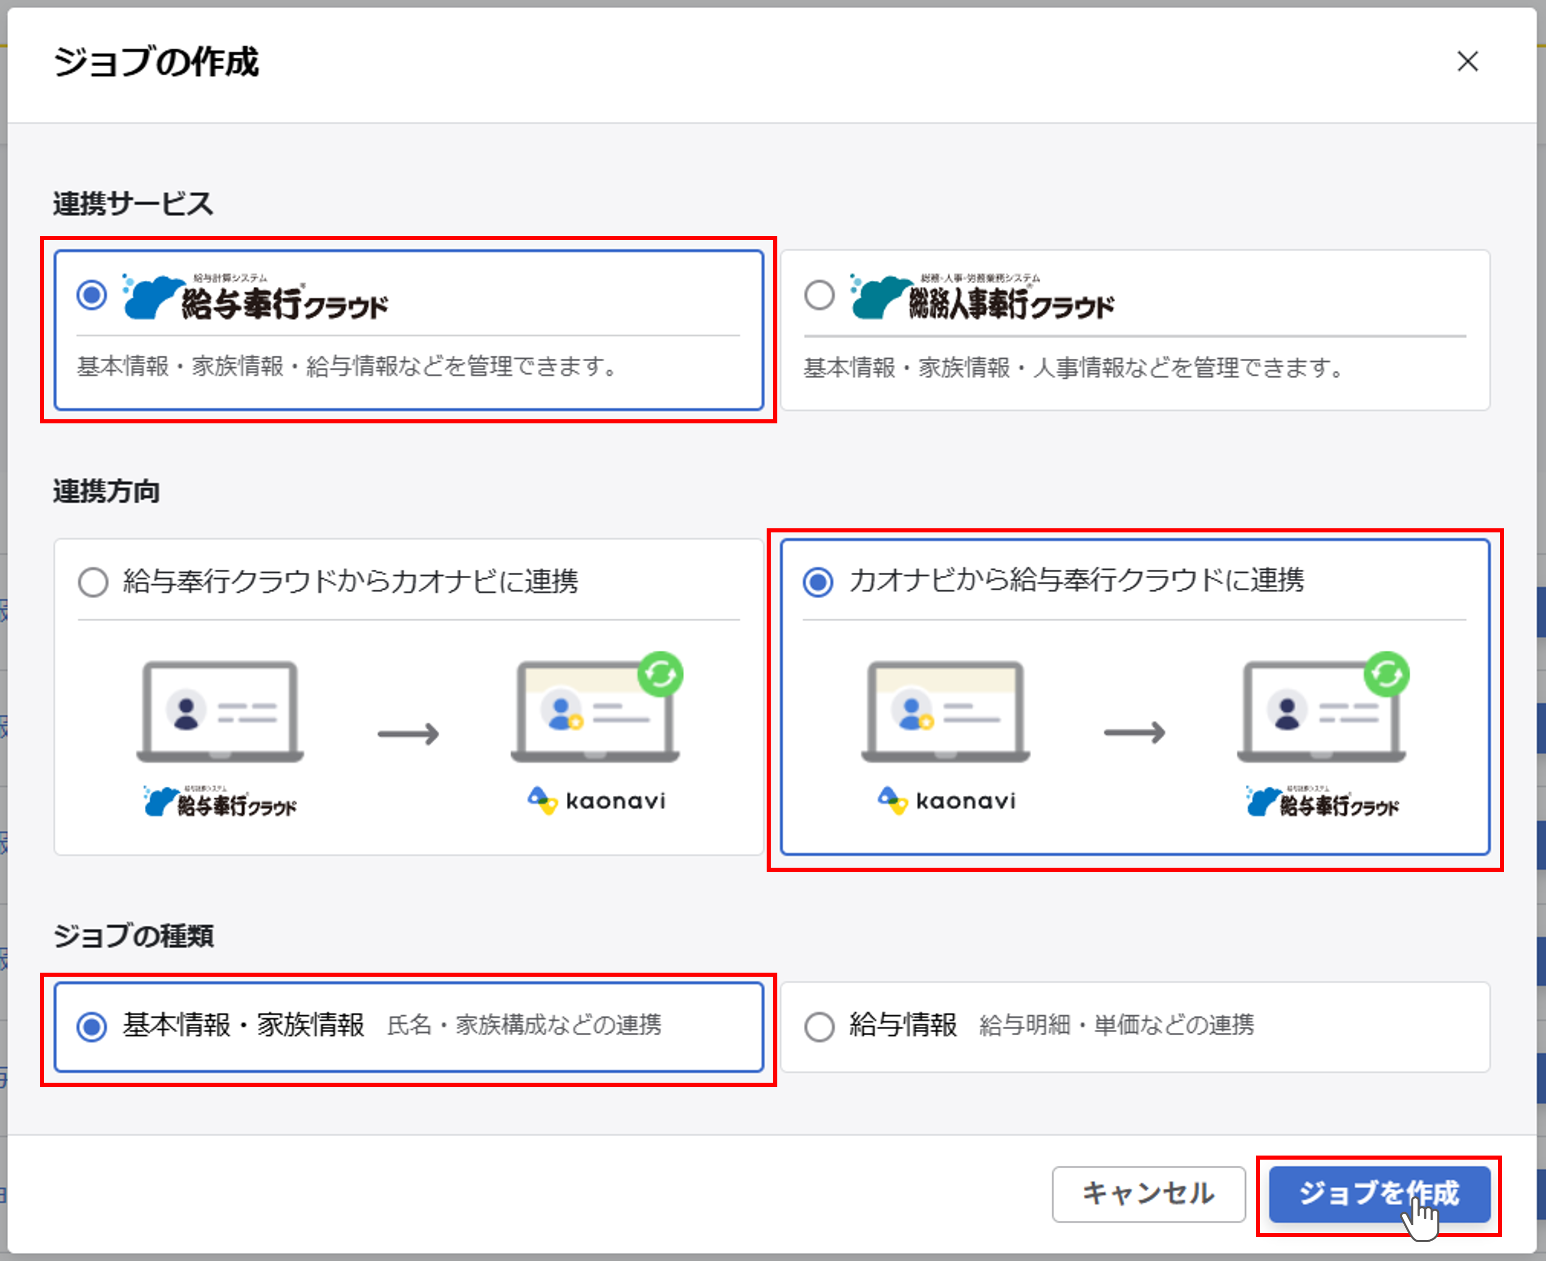Click the 給与奉行クラウド logo in service card
1546x1261 pixels.
coord(255,297)
